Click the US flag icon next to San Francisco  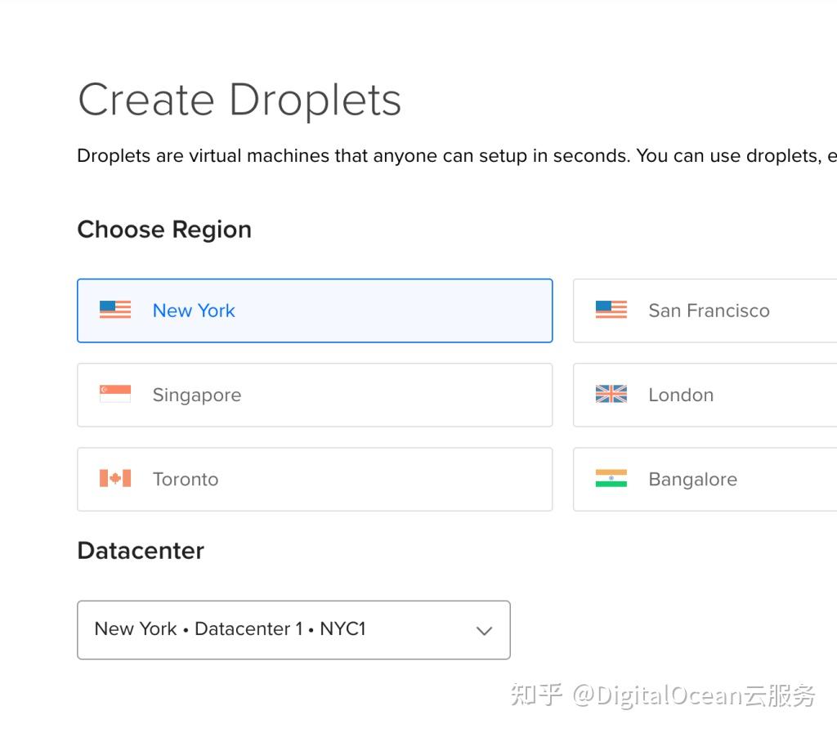click(x=611, y=310)
